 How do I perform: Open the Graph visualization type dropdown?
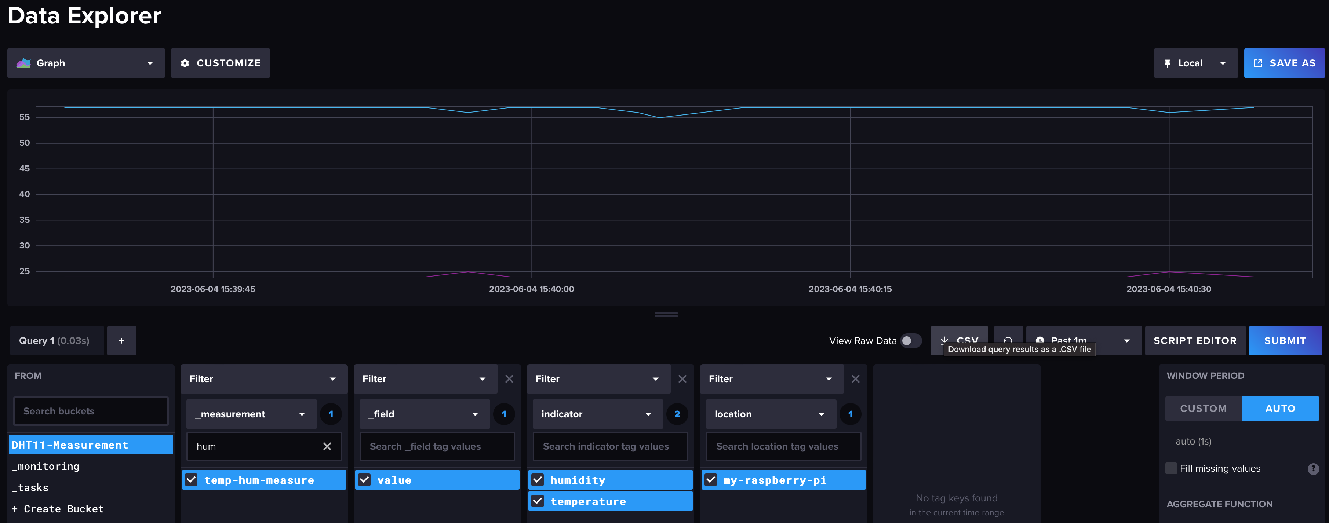coord(85,63)
